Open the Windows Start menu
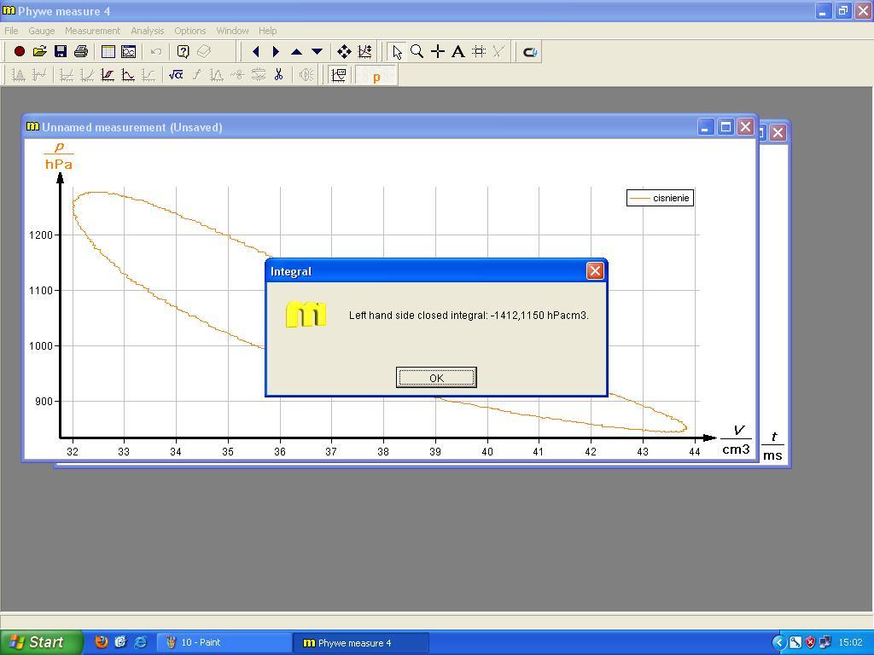Screen dimensions: 874x655 pos(41,642)
